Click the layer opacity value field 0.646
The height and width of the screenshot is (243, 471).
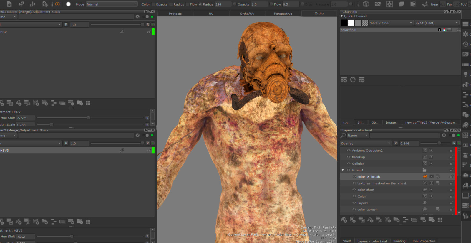tap(409, 143)
